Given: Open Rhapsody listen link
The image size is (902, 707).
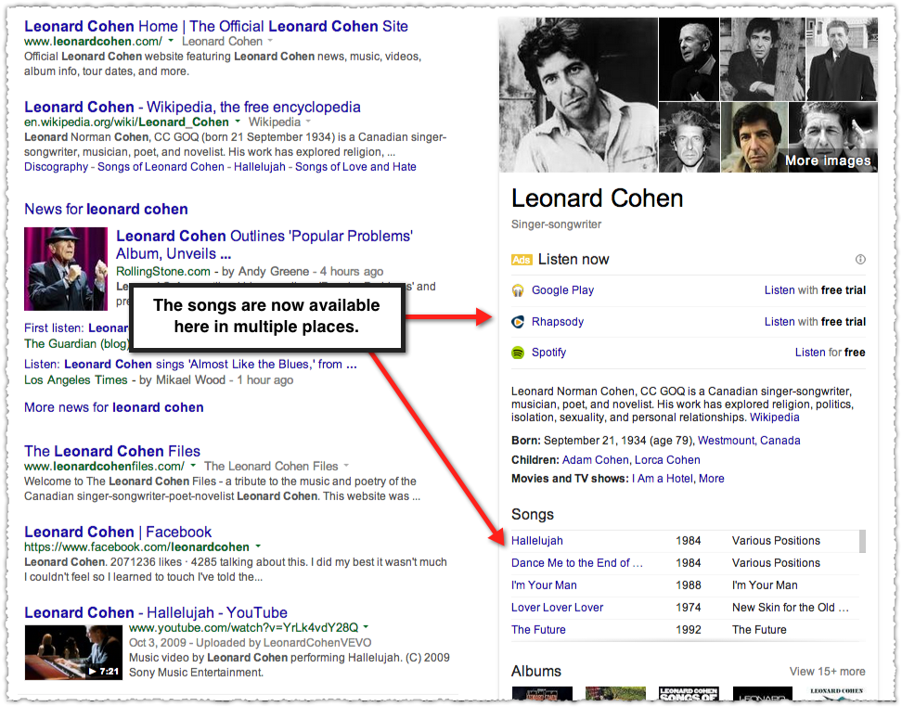Looking at the screenshot, I should [558, 322].
